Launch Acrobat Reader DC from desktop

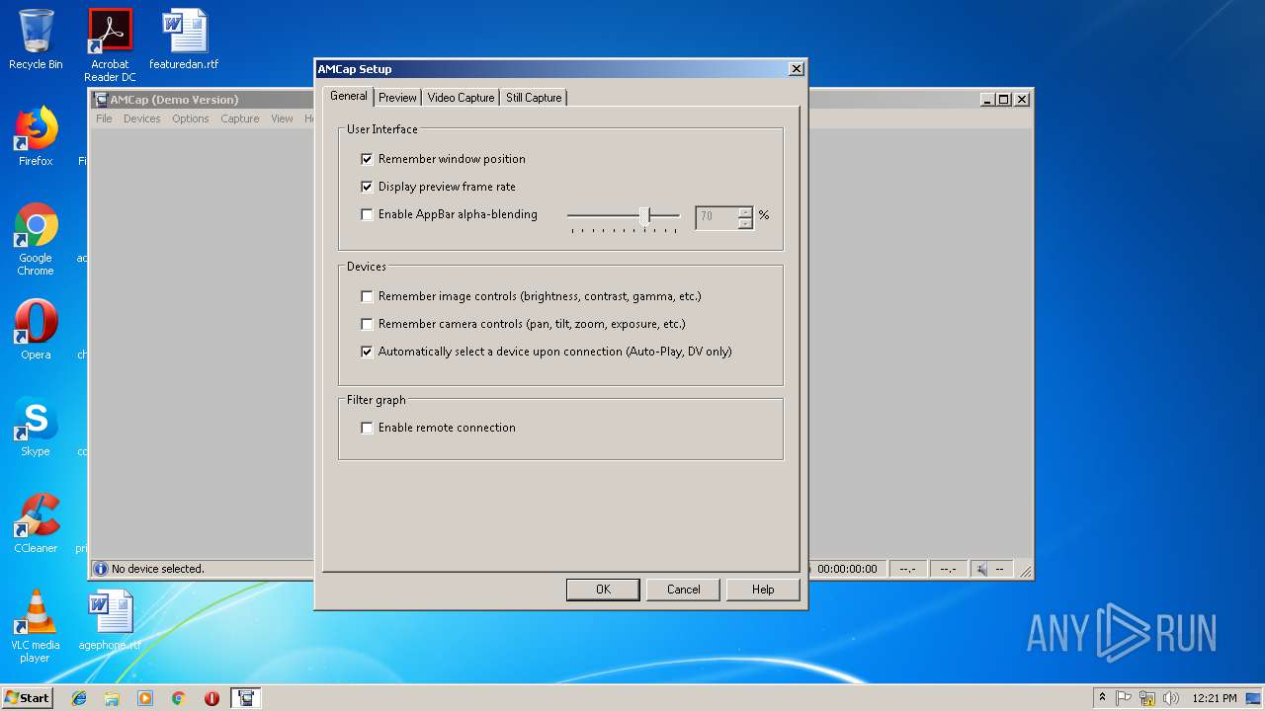coord(110,45)
